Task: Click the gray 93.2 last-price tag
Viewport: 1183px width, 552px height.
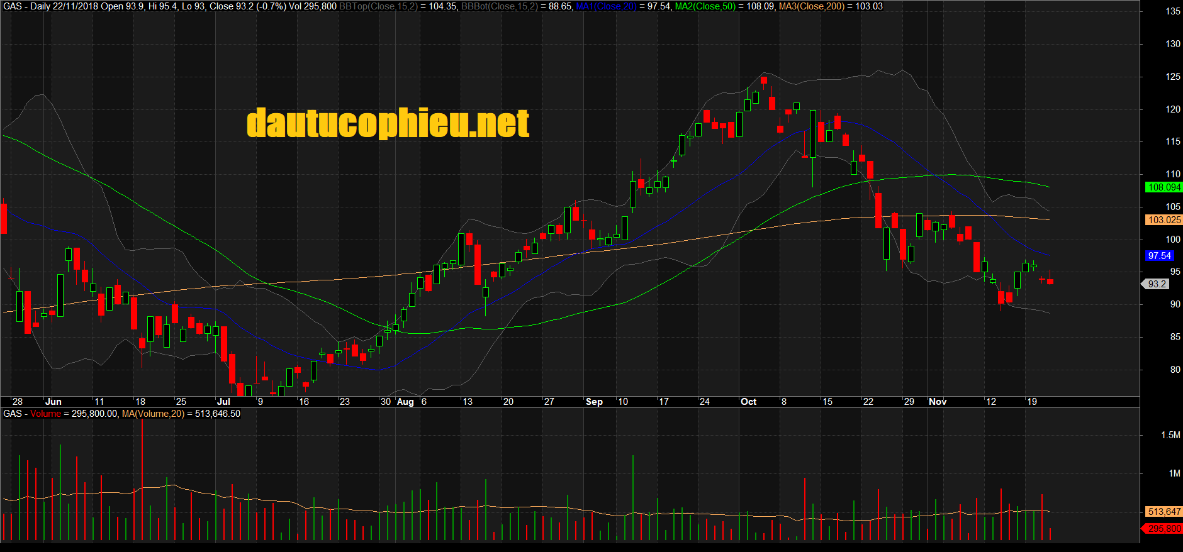Action: click(x=1157, y=284)
